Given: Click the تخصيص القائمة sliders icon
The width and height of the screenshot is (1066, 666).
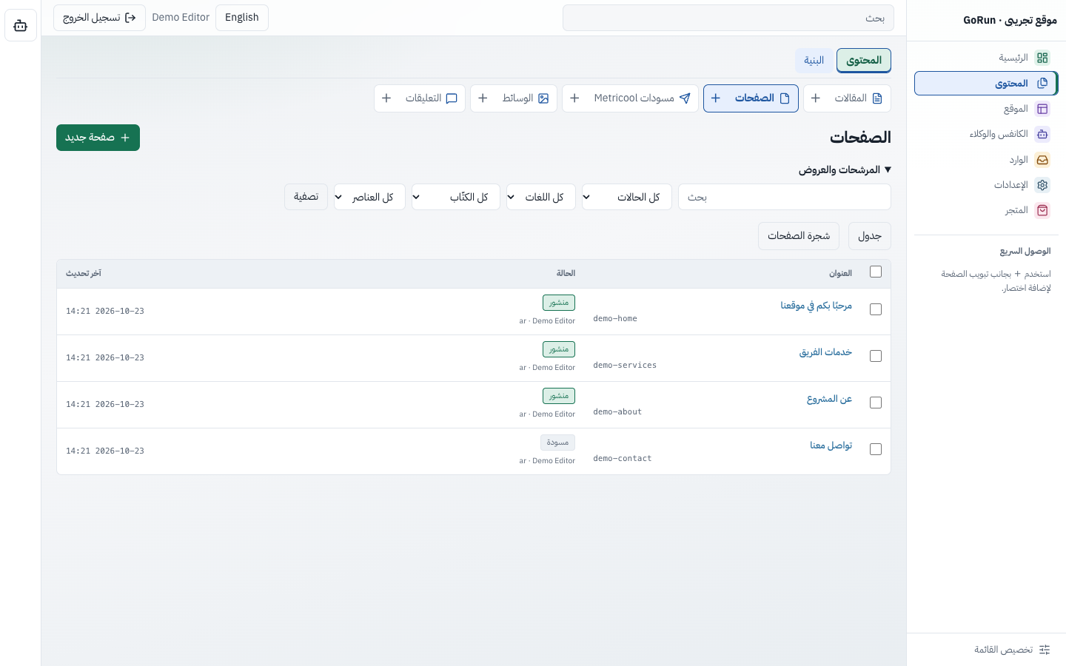Looking at the screenshot, I should [1045, 650].
